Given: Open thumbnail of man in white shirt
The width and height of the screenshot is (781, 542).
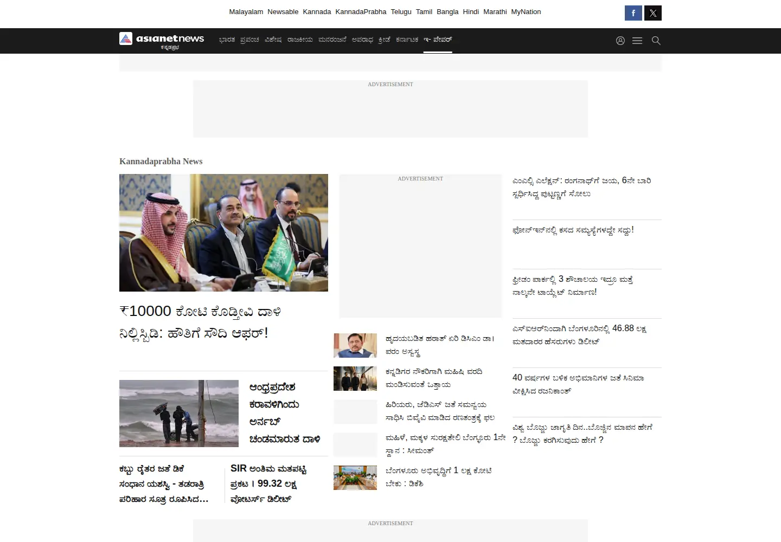Looking at the screenshot, I should tap(355, 345).
